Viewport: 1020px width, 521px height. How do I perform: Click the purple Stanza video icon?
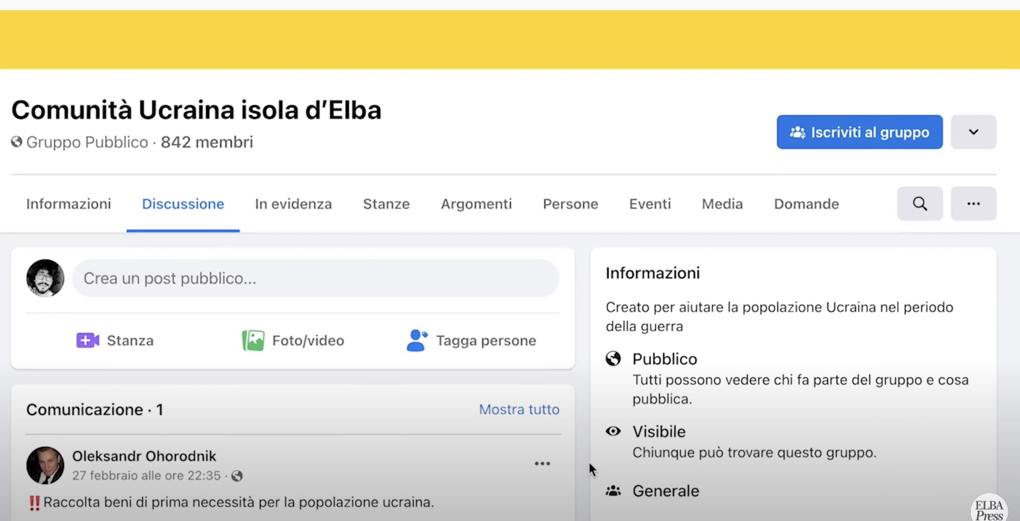87,341
